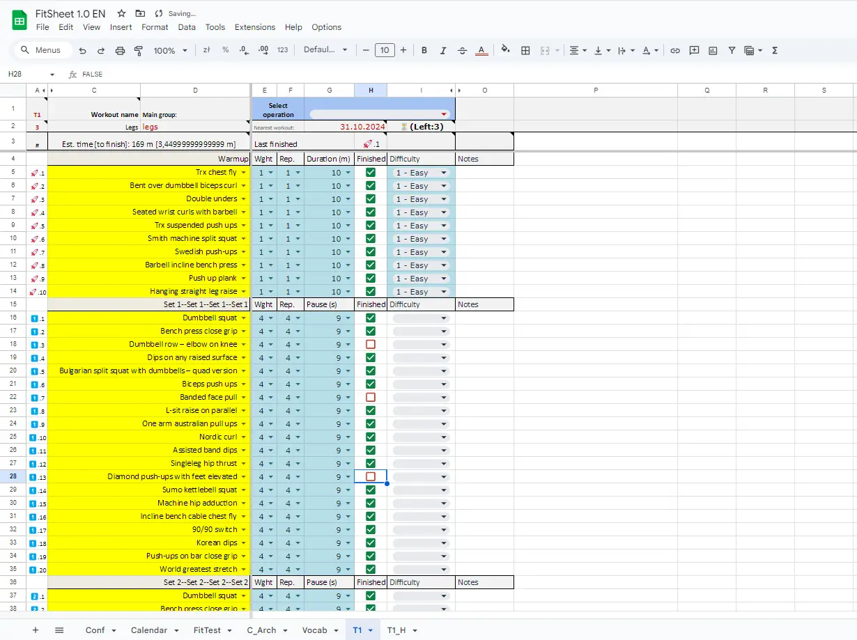Switch to the Calendar sheet tab
The image size is (857, 640).
pos(149,630)
